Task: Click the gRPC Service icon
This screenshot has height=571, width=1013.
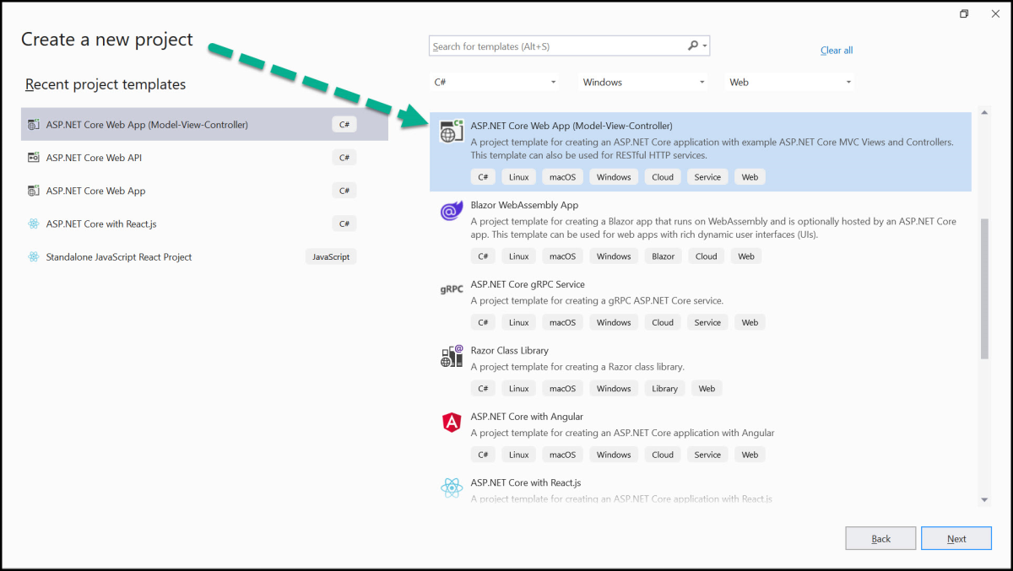Action: [452, 289]
